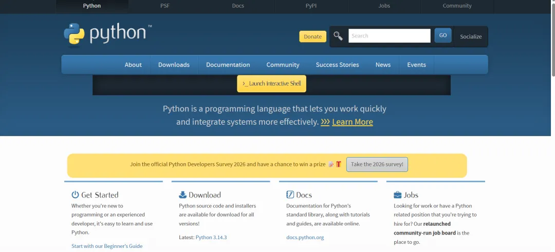Image resolution: width=555 pixels, height=252 pixels.
Task: Open Start with our Beginner's Guide link
Action: (107, 246)
